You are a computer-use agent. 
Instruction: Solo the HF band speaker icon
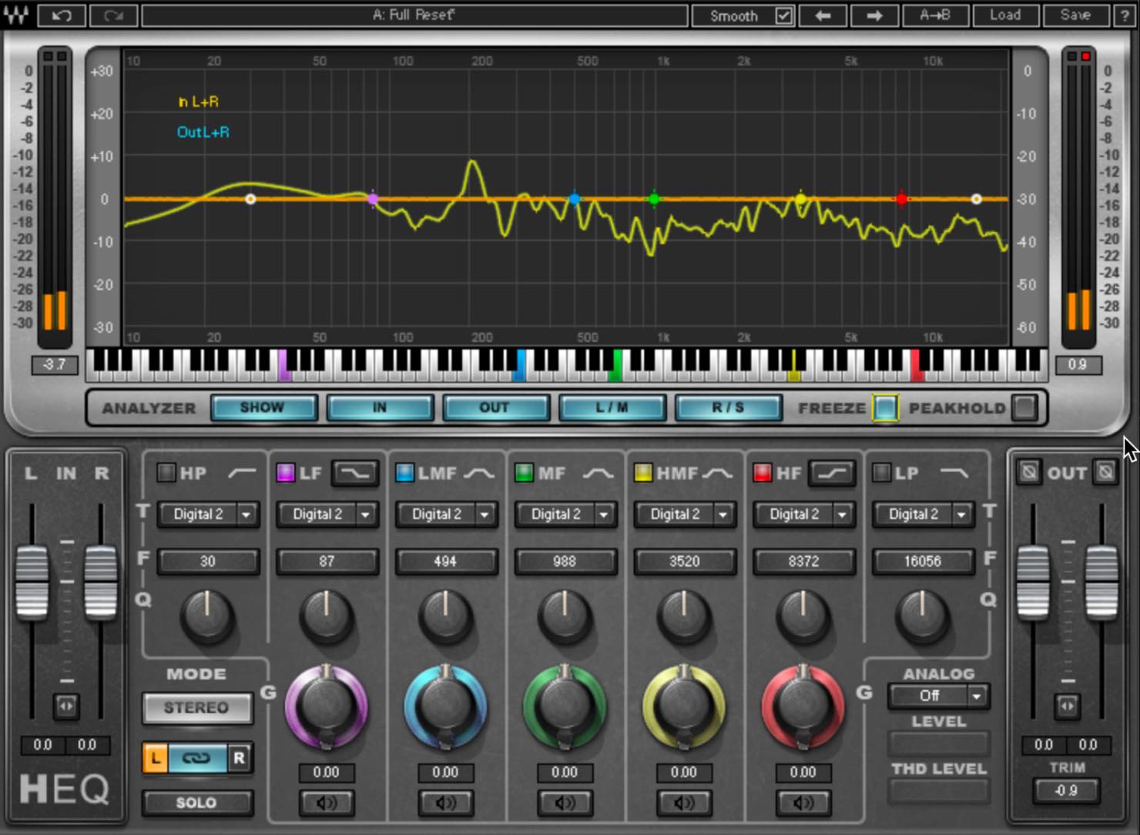pyautogui.click(x=803, y=803)
